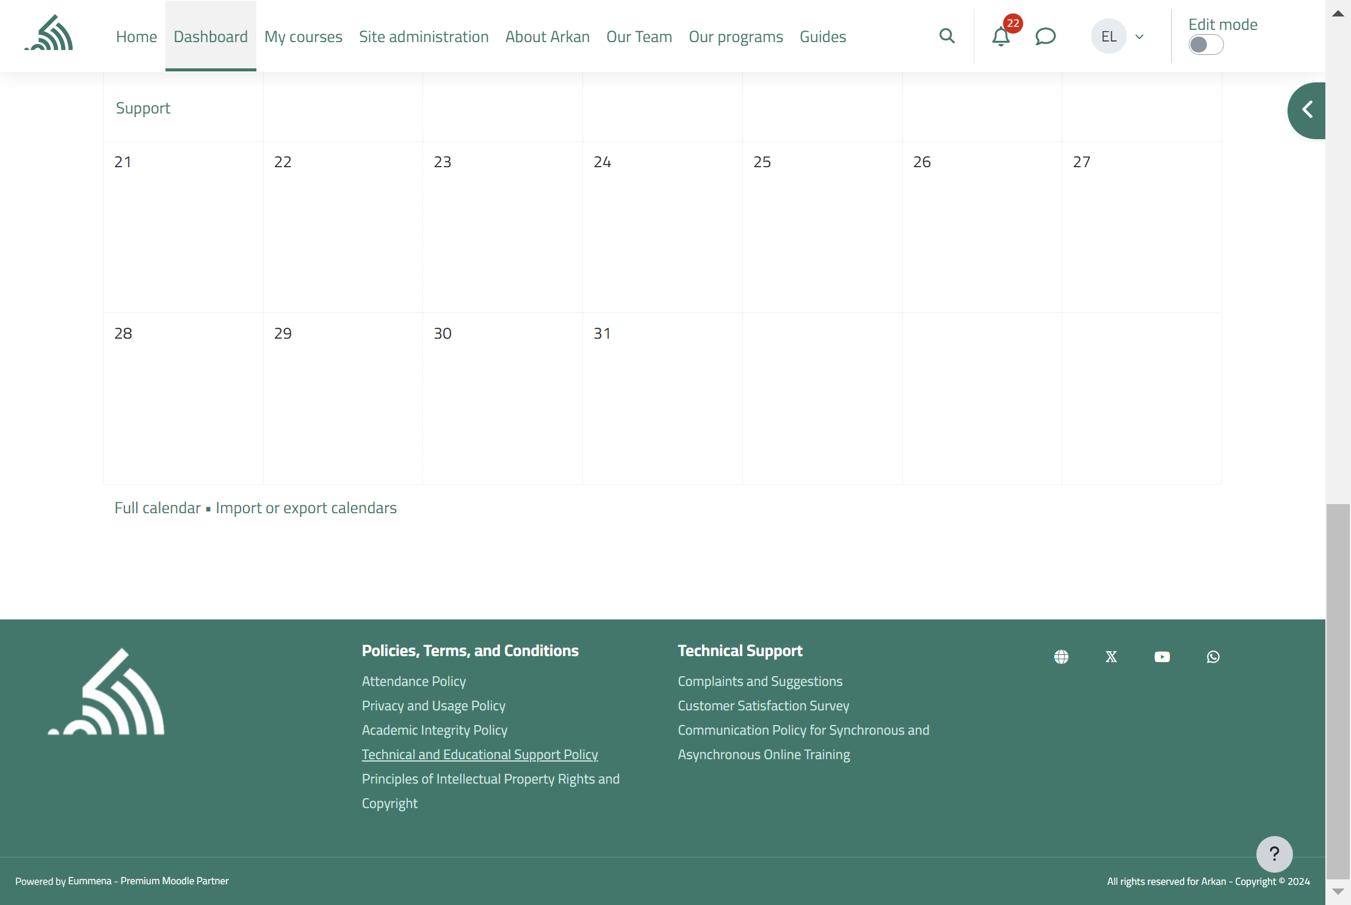Open the Guides menu item
The image size is (1351, 905).
[x=823, y=37]
